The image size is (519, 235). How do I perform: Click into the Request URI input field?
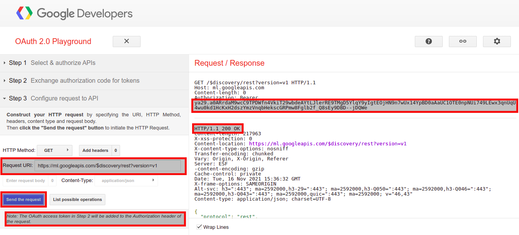pos(107,166)
